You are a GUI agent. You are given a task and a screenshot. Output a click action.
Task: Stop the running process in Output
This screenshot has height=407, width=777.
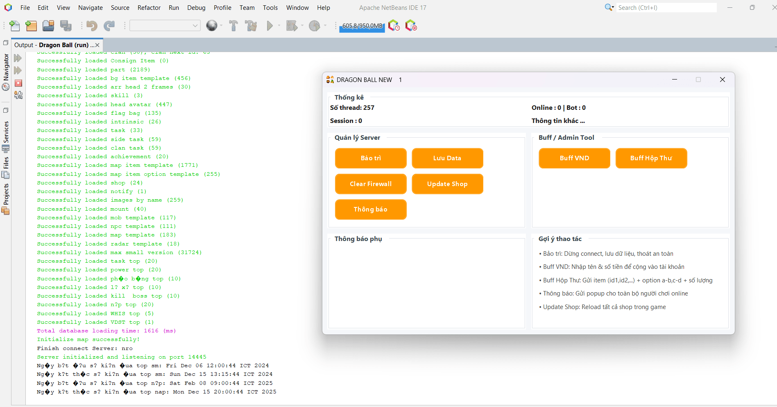pos(18,83)
